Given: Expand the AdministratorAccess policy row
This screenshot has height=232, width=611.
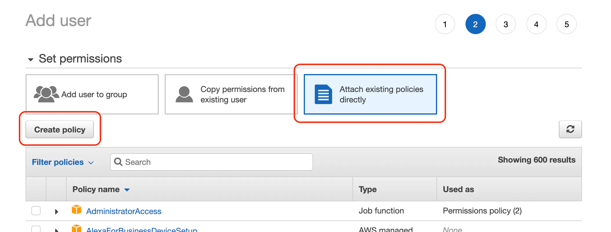Looking at the screenshot, I should click(x=57, y=211).
